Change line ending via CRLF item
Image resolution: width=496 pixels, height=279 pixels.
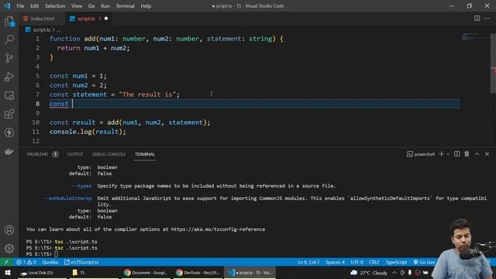click(374, 262)
